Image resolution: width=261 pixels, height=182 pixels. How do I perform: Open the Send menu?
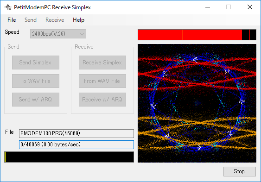click(31, 20)
